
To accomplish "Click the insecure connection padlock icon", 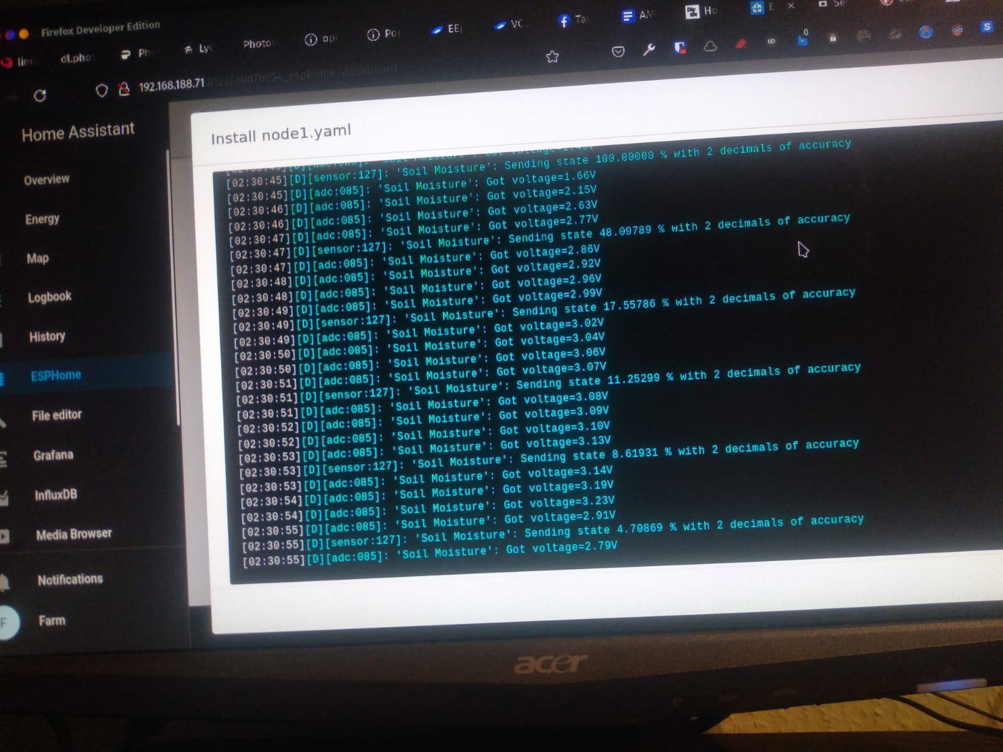I will click(x=123, y=90).
